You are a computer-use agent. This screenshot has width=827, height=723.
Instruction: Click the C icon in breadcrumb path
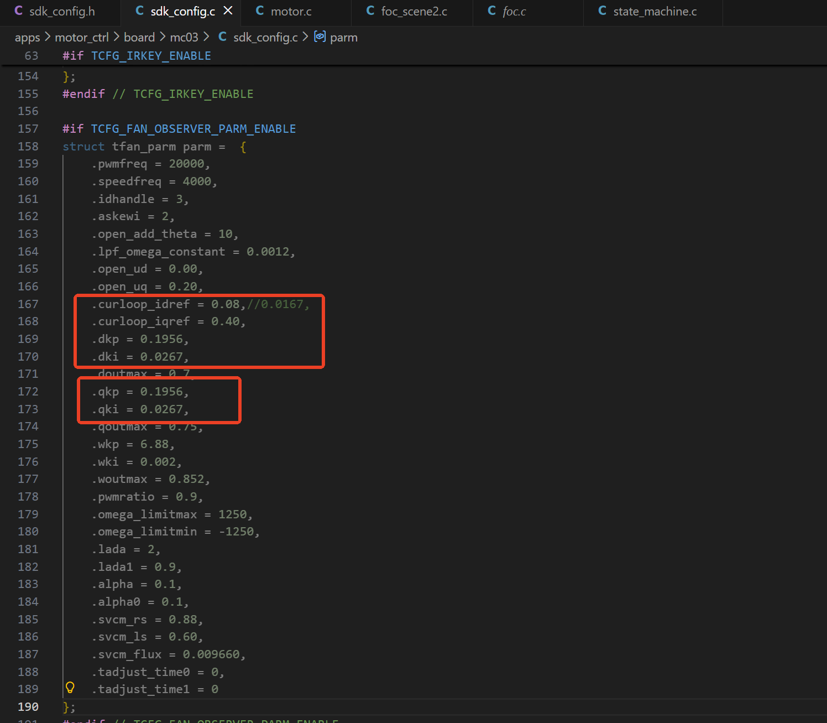pos(222,37)
